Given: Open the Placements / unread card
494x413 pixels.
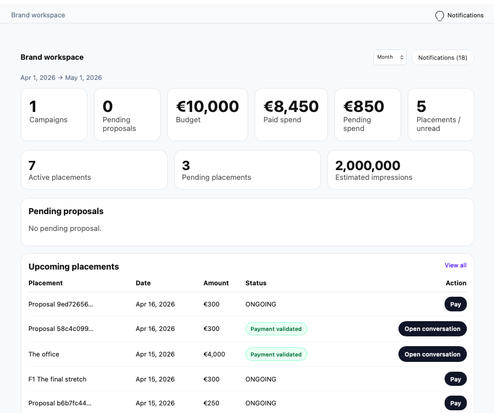Looking at the screenshot, I should 441,115.
